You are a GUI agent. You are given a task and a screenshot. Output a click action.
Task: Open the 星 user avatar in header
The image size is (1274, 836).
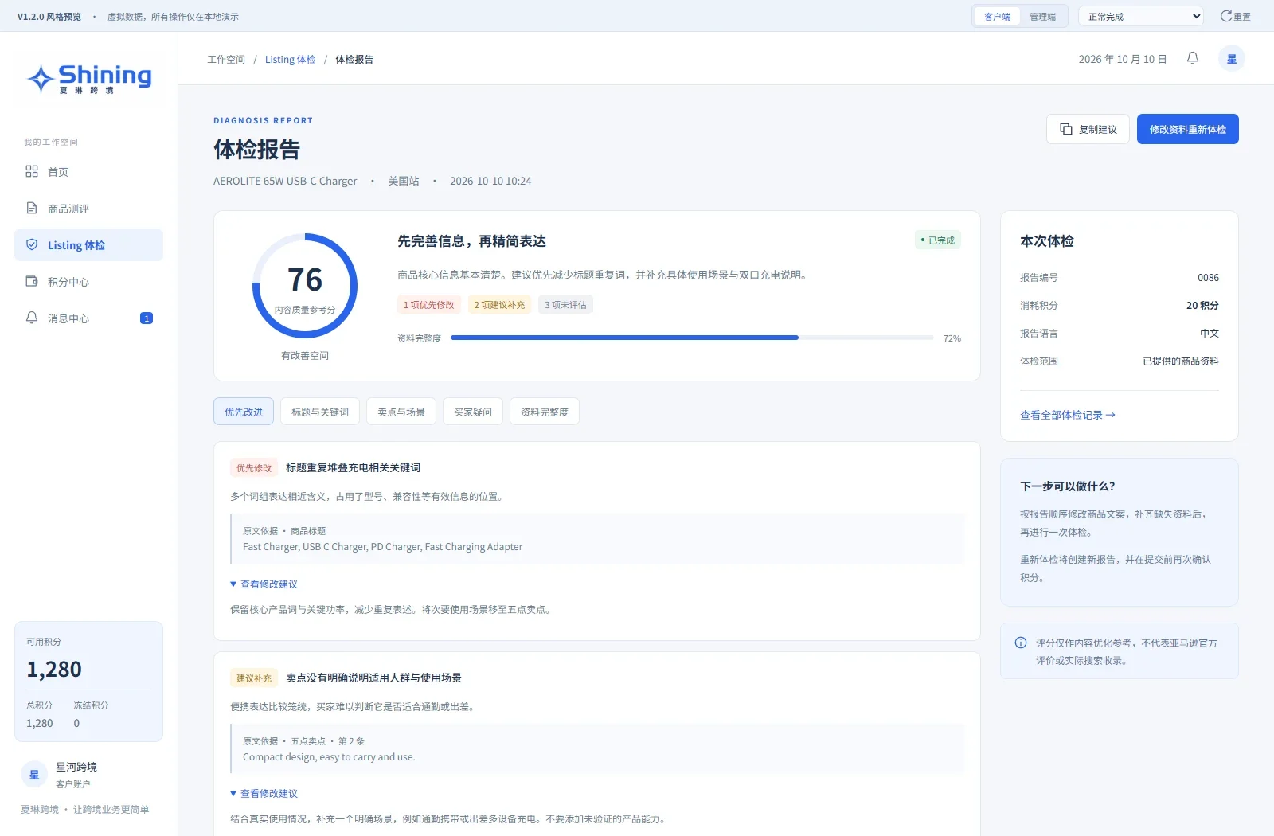(x=1232, y=59)
